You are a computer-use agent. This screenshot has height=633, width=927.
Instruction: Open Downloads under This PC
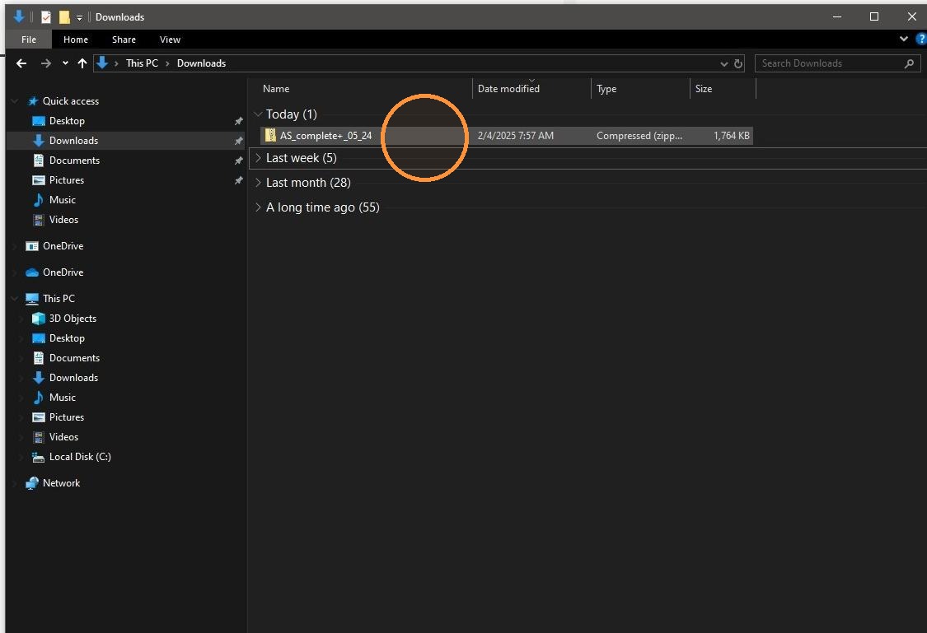click(73, 377)
